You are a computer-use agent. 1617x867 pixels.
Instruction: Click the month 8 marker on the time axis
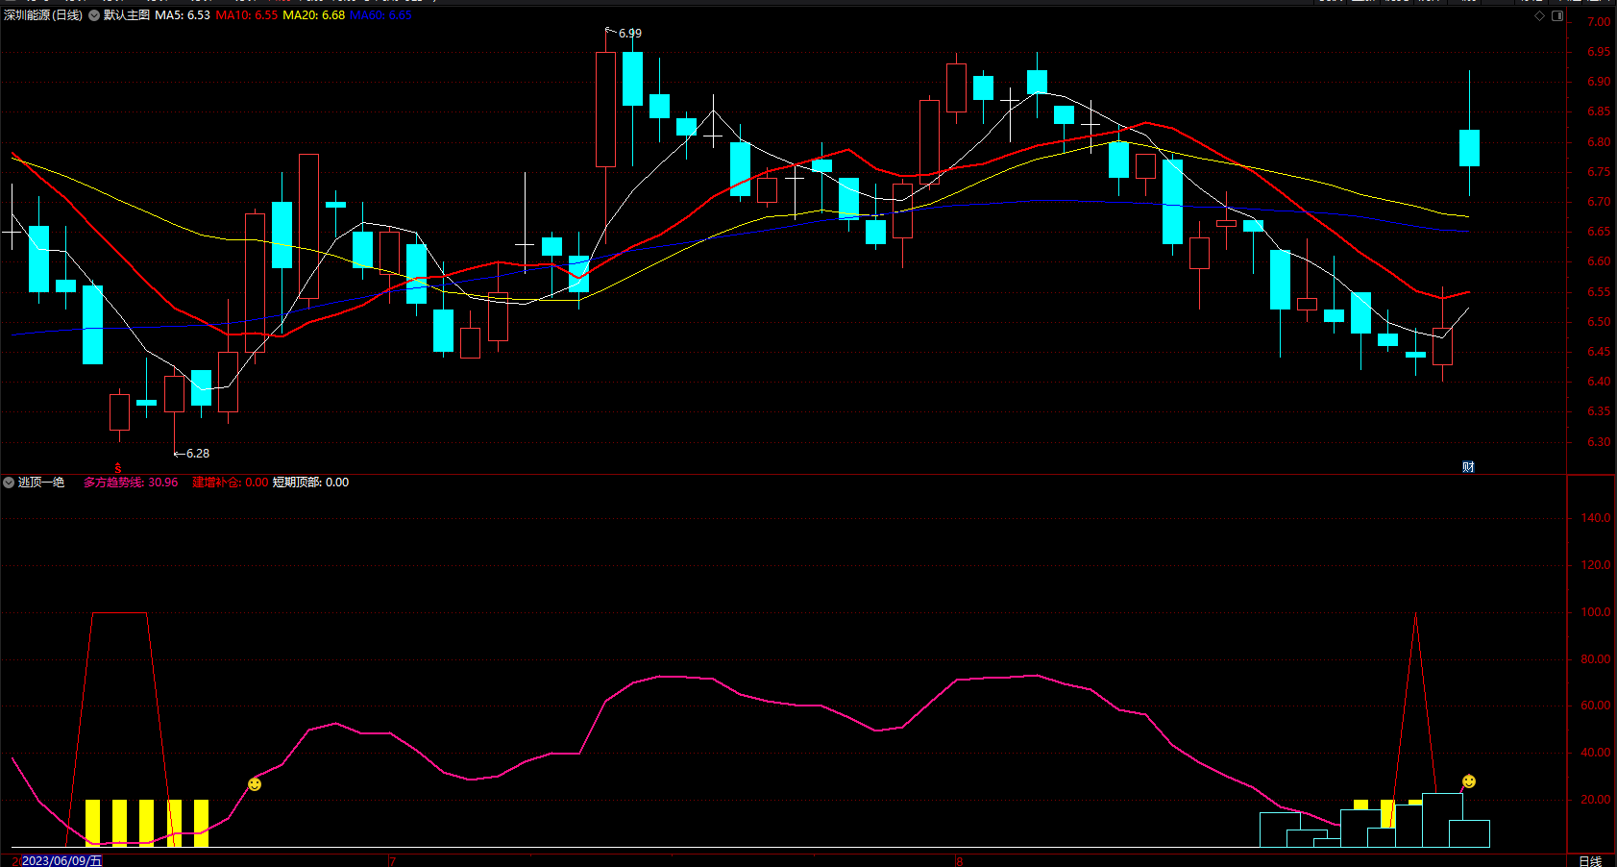point(959,860)
